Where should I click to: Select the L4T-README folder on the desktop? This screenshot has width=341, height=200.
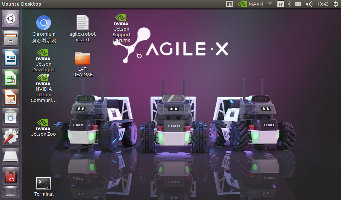(x=83, y=64)
